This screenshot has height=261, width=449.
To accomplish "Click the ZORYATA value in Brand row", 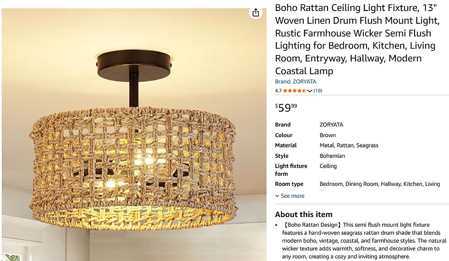I will click(x=331, y=125).
